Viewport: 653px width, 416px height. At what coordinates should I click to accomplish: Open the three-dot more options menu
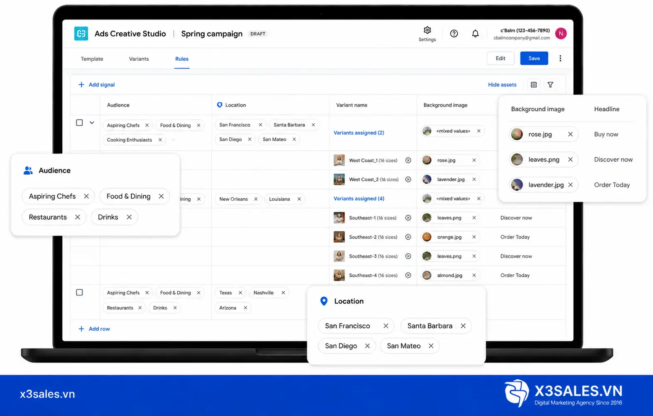click(560, 59)
